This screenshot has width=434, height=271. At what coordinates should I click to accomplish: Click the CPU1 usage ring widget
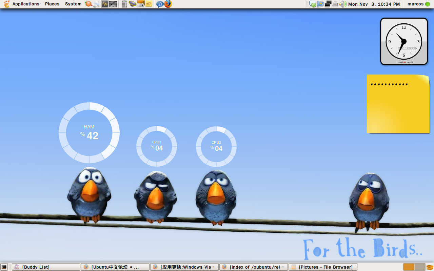coord(157,146)
